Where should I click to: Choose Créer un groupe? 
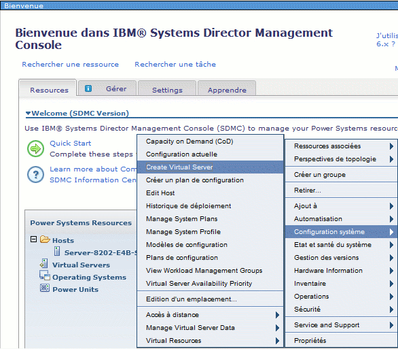click(341, 175)
